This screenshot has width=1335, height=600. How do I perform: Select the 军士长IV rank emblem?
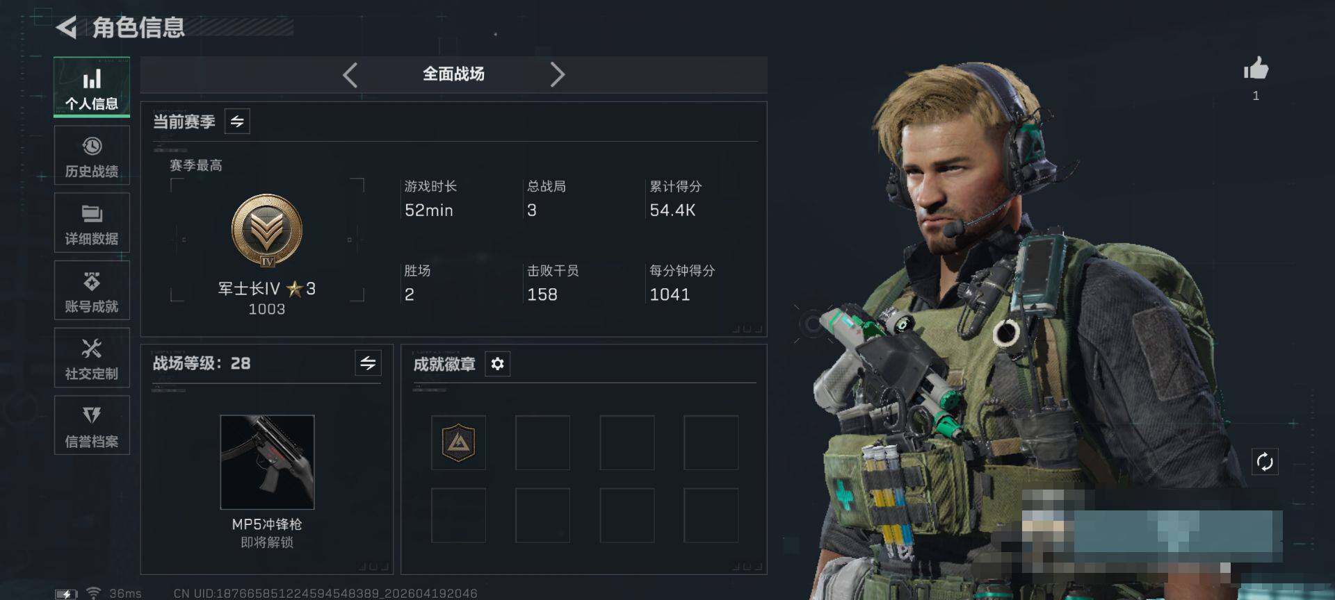click(x=267, y=231)
